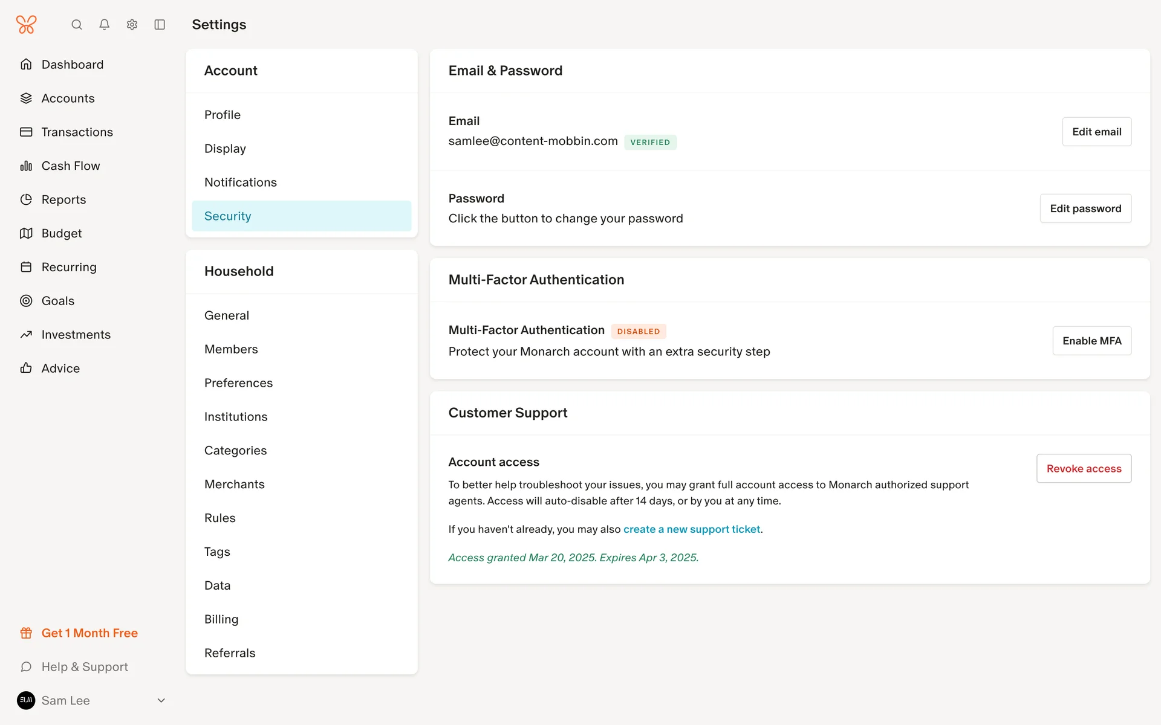Collapse sidebar with panel icon
Image resolution: width=1161 pixels, height=725 pixels.
point(160,25)
